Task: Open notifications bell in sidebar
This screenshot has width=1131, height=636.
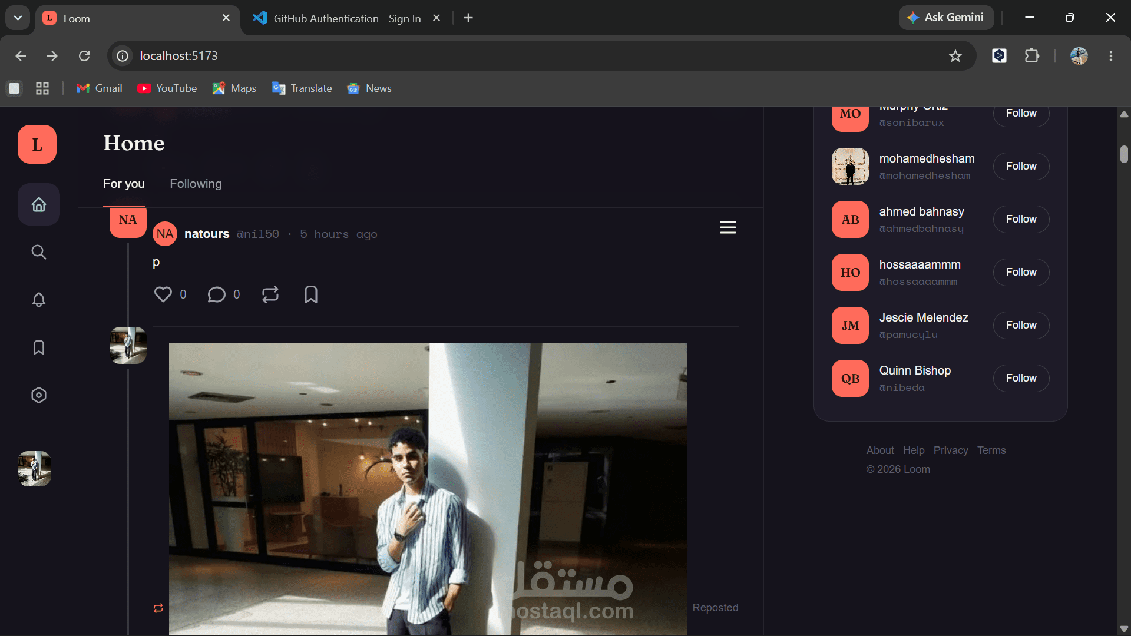Action: tap(39, 300)
